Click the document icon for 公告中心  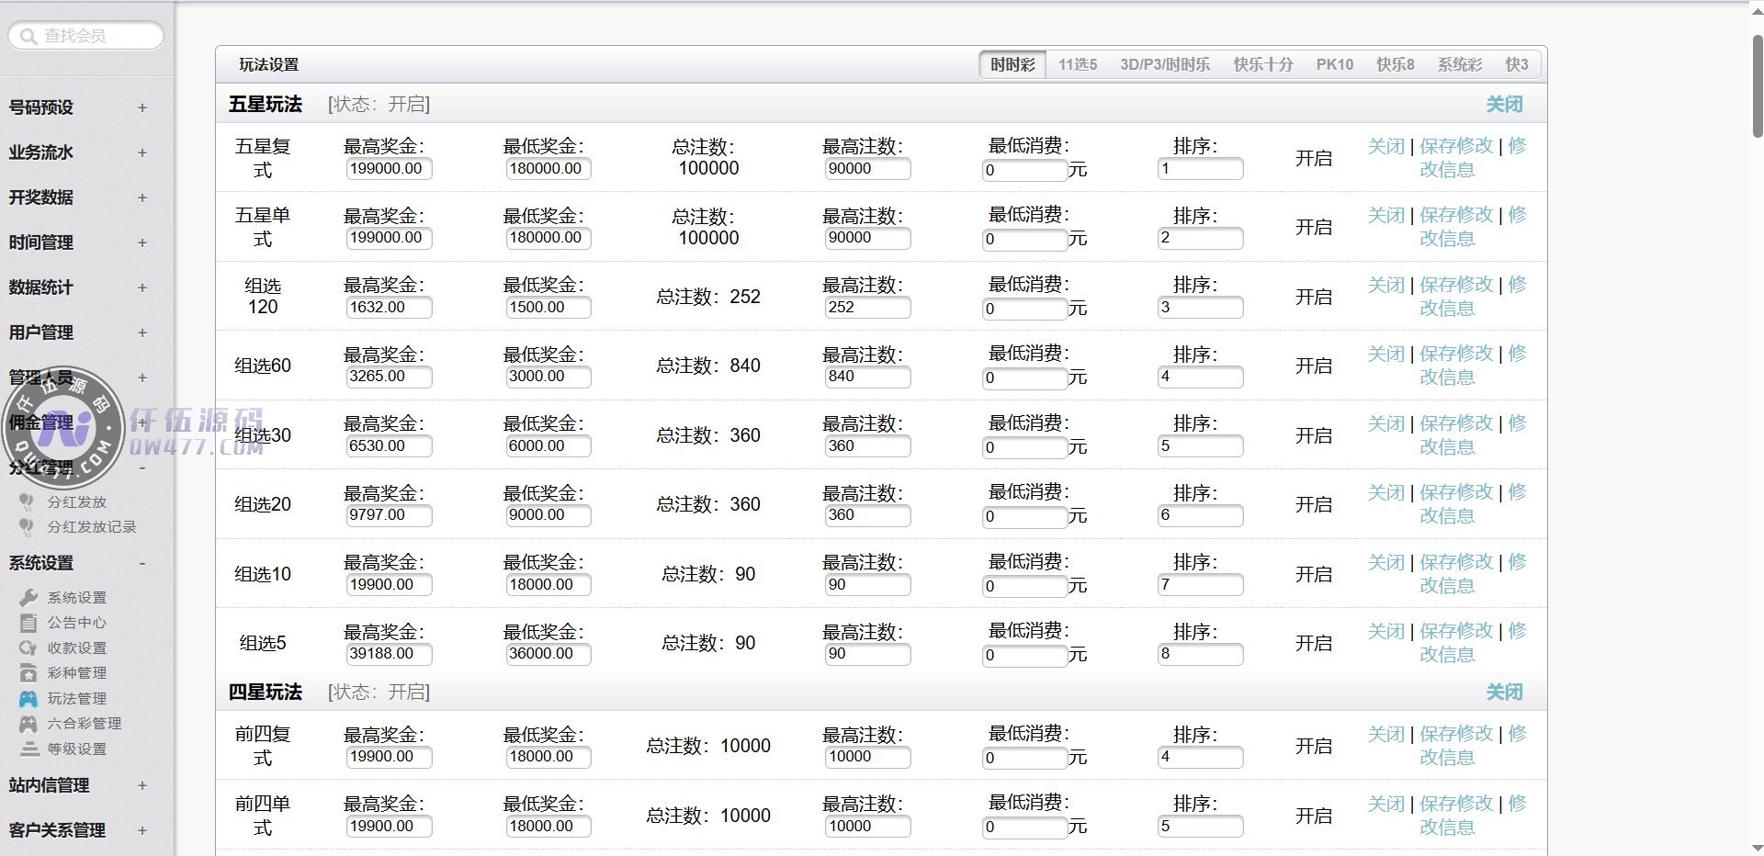(28, 623)
